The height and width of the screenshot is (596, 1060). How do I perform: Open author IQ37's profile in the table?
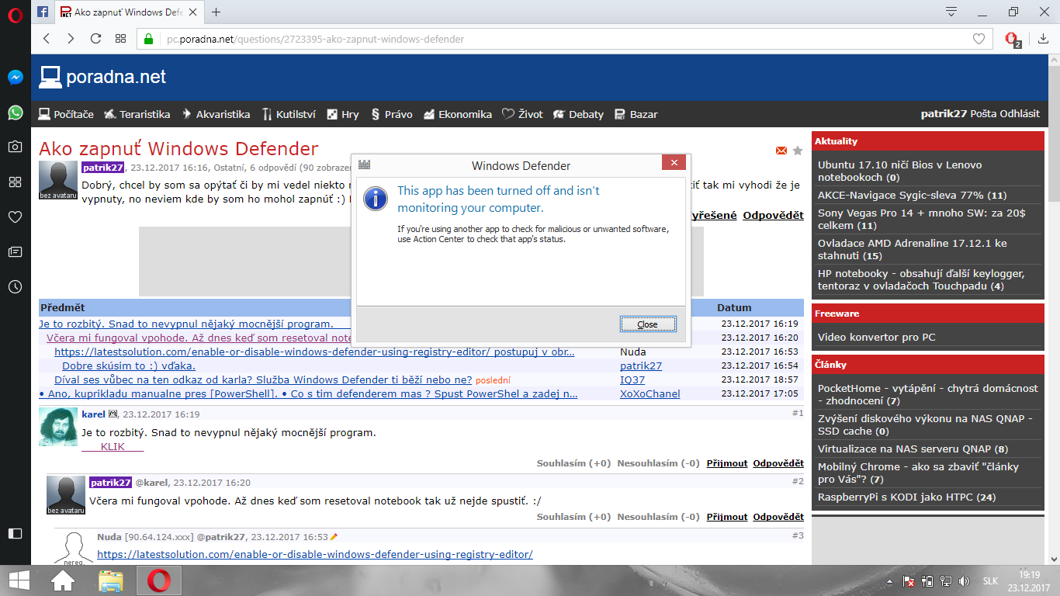pos(632,379)
